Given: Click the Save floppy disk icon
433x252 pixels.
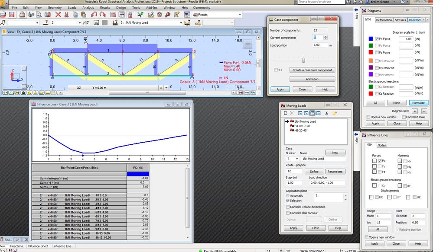Looking at the screenshot, I should point(12,15).
